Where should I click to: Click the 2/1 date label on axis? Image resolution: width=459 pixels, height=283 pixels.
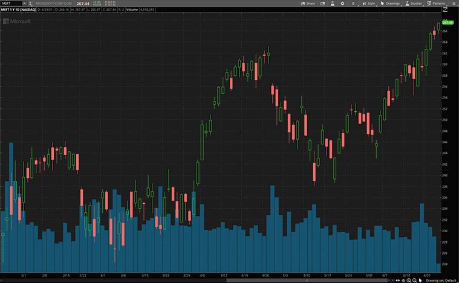[24, 275]
